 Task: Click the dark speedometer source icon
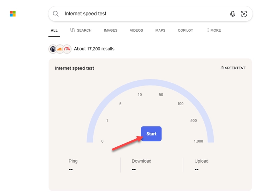pyautogui.click(x=53, y=49)
